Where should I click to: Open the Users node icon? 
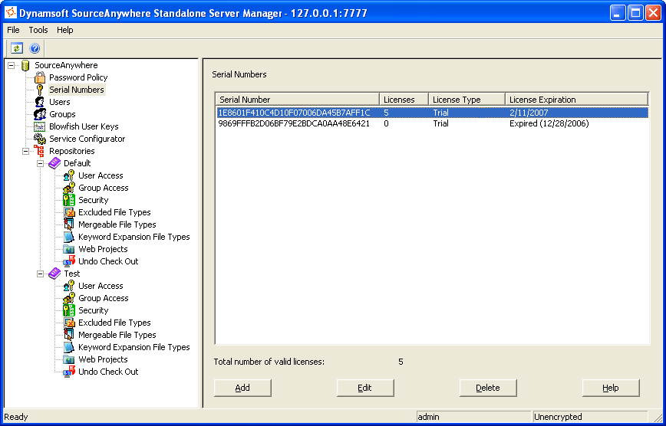40,102
